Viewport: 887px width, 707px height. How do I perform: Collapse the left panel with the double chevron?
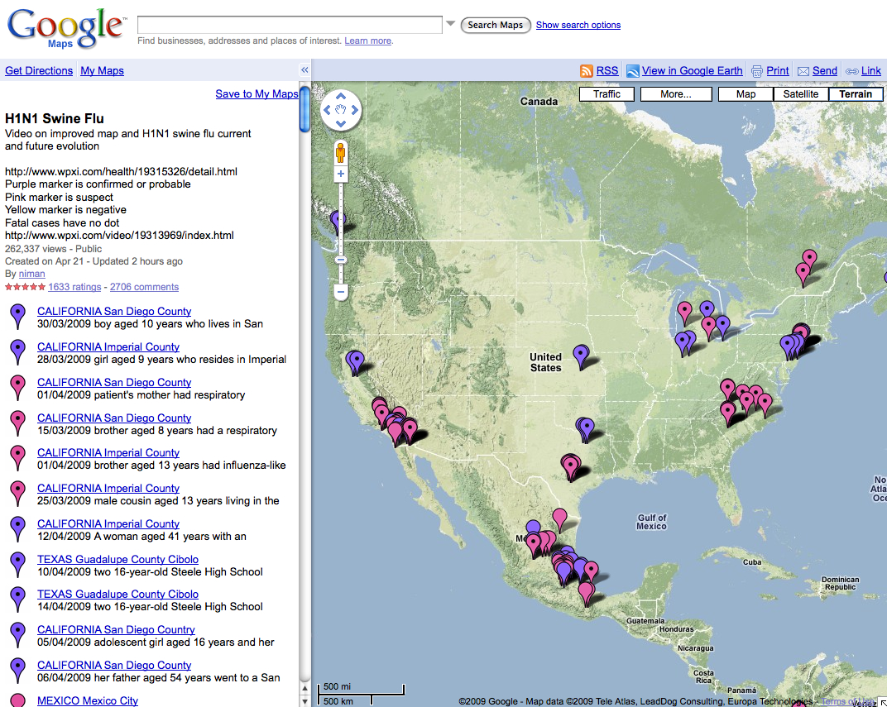(x=304, y=70)
